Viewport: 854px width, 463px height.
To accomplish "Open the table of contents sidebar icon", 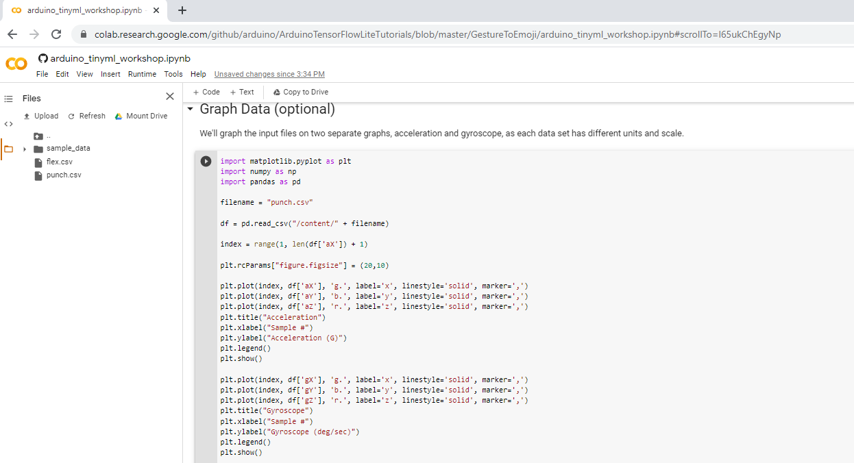I will pos(9,99).
